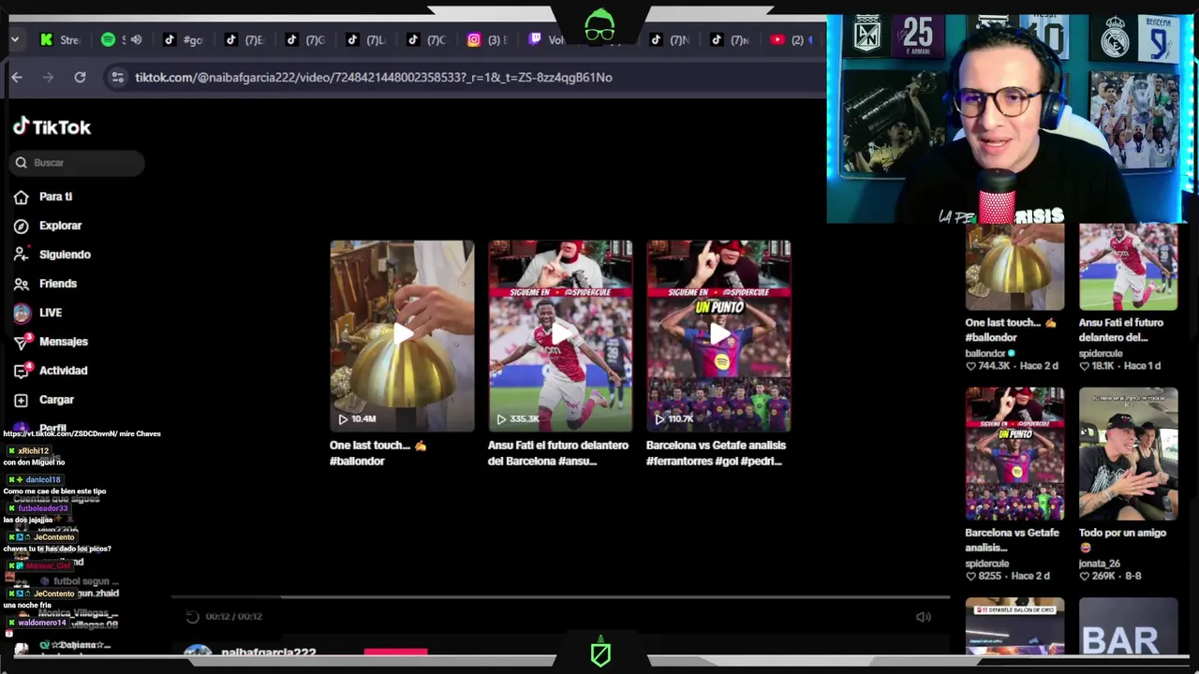Switch to the TikTok (7)C tab
Screen dimensions: 1199x674
coord(426,39)
